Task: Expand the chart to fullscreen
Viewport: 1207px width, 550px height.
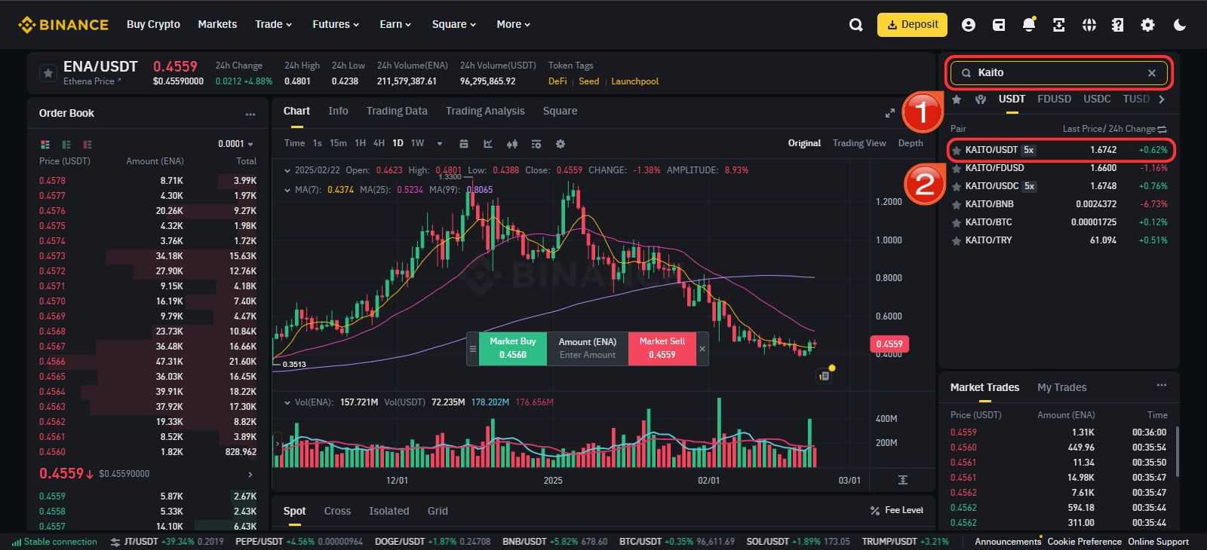Action: (x=890, y=113)
